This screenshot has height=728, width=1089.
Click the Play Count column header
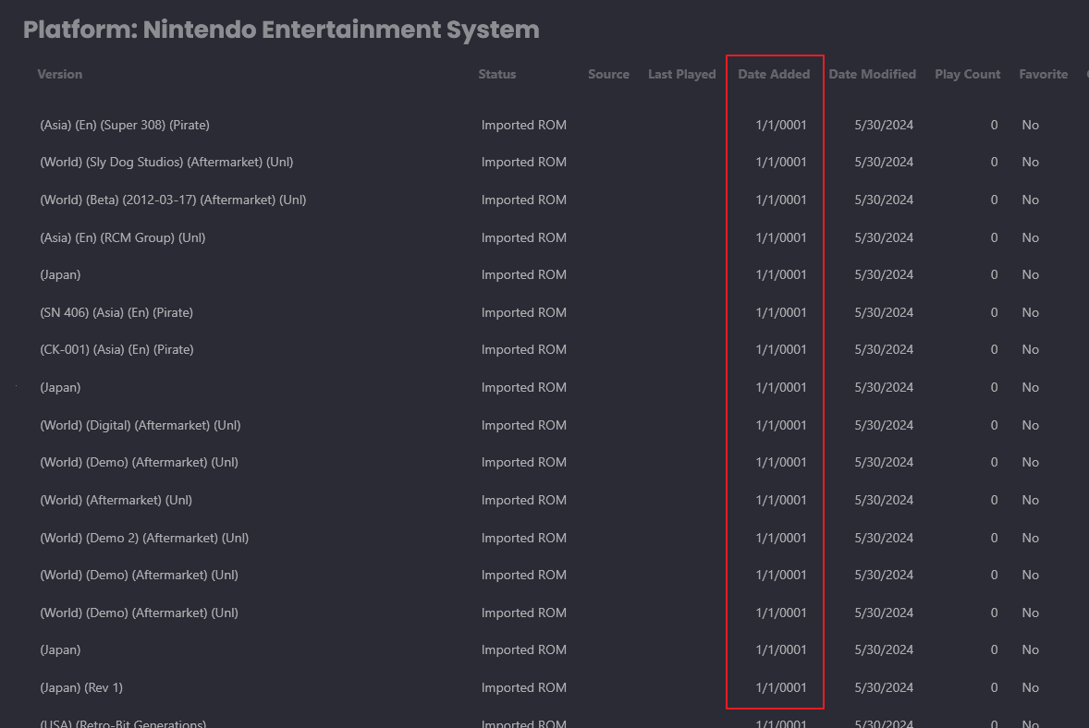click(x=968, y=74)
